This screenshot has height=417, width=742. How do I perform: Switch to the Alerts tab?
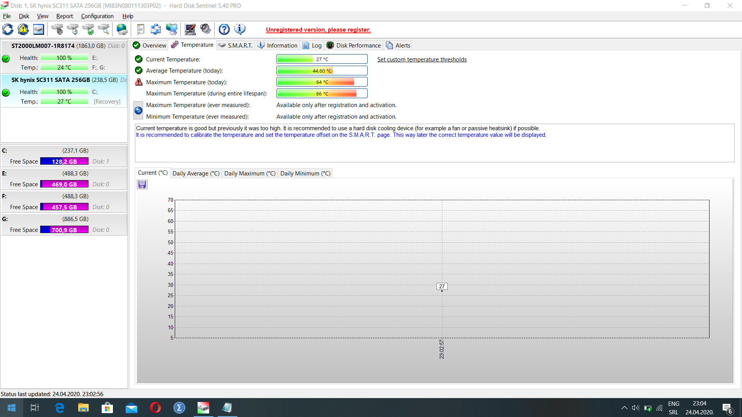[x=398, y=45]
